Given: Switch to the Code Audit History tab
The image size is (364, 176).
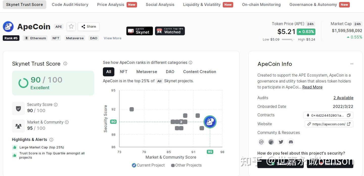Looking at the screenshot, I should coord(70,5).
